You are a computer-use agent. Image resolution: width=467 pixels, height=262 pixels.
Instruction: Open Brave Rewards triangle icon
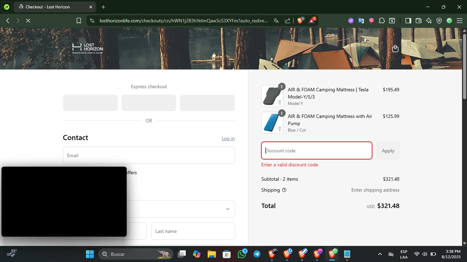tap(312, 21)
